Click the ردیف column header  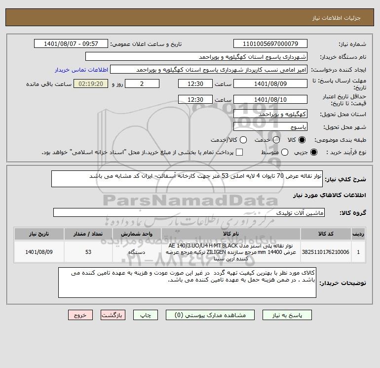pos(358,234)
